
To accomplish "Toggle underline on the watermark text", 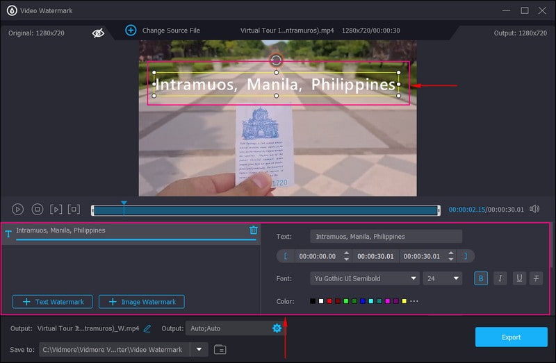I will coord(518,278).
